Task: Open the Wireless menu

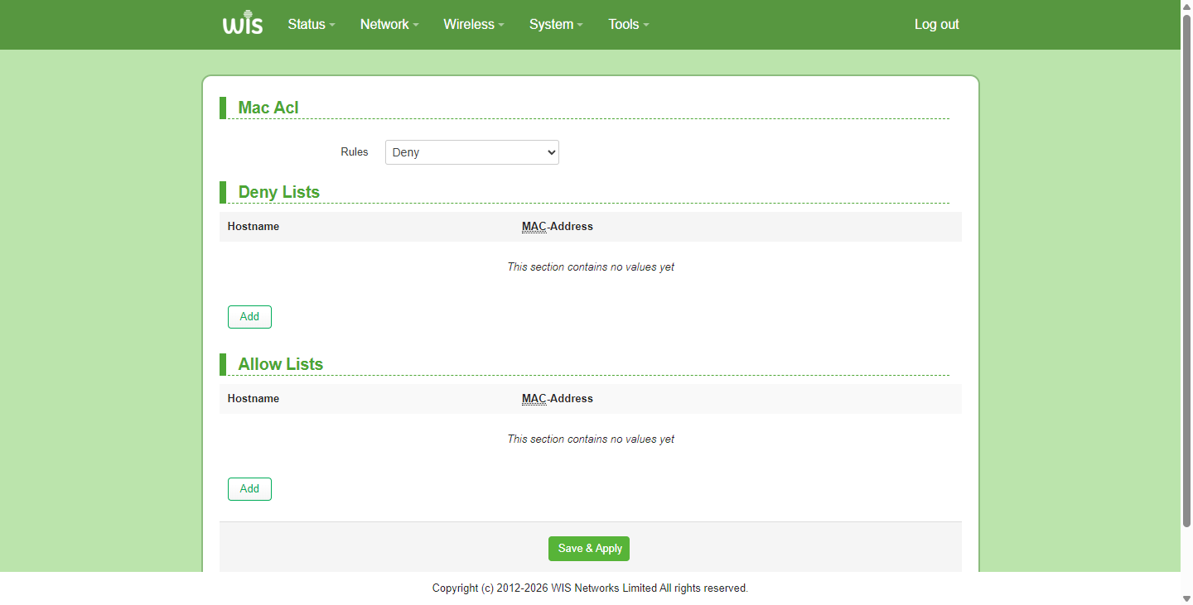Action: [x=474, y=25]
